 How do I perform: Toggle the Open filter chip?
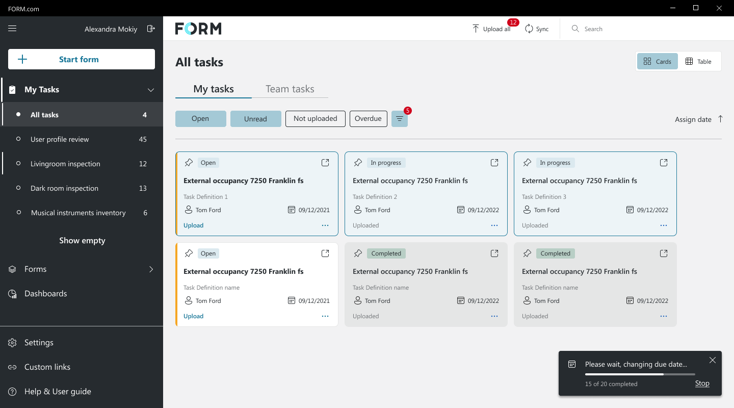coord(200,119)
